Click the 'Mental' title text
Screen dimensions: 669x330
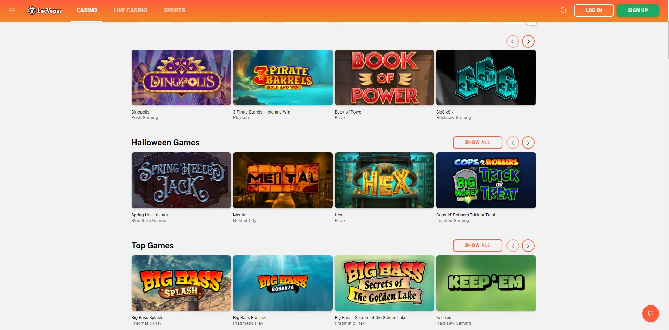pyautogui.click(x=240, y=215)
